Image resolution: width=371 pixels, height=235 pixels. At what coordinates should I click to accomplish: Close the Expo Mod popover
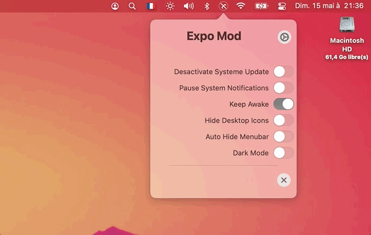point(284,180)
